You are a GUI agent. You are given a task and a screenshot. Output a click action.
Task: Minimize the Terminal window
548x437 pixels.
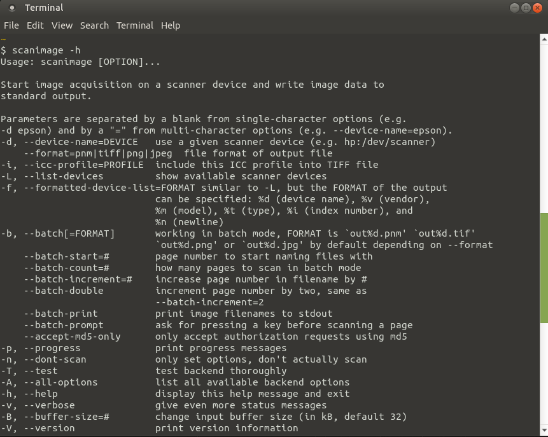(x=514, y=8)
